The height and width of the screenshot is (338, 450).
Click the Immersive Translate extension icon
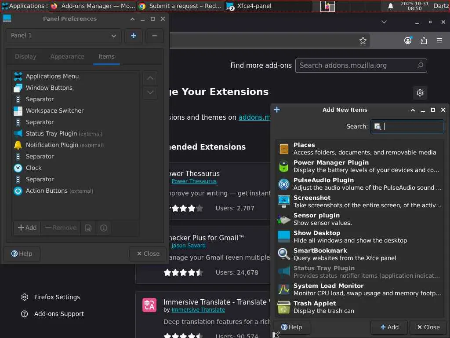pos(149,305)
